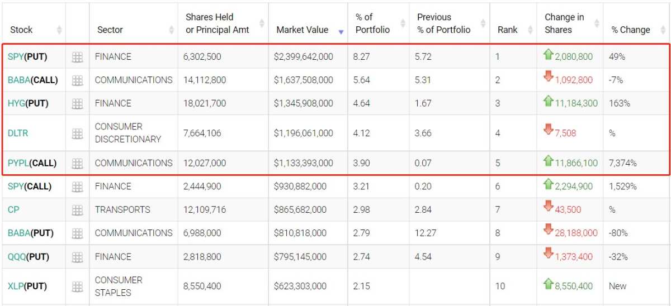The height and width of the screenshot is (306, 671).
Task: Sort table by Sector column
Action: [172, 30]
